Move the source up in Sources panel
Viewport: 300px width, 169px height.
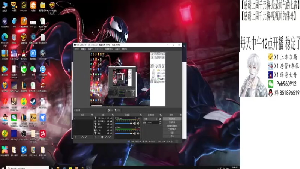[106, 137]
